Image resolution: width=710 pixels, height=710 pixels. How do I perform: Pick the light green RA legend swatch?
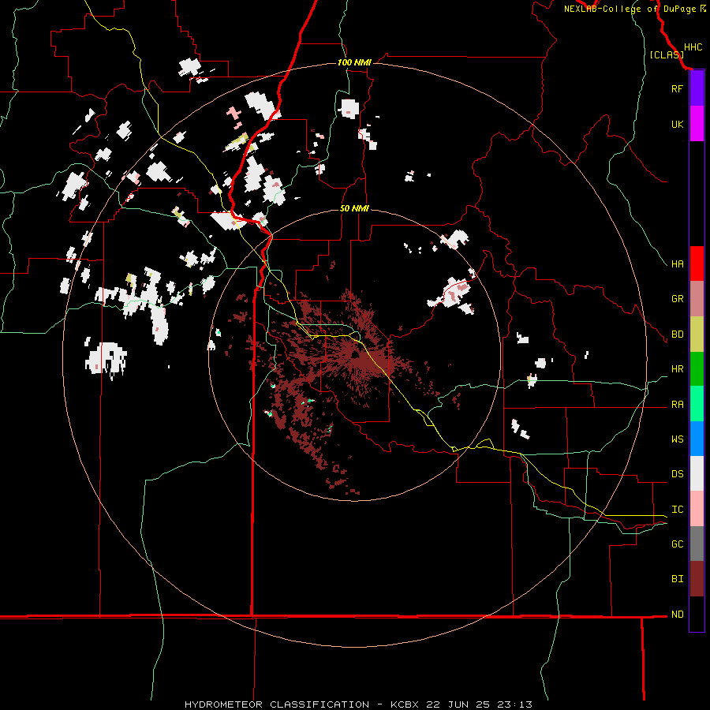pyautogui.click(x=697, y=404)
